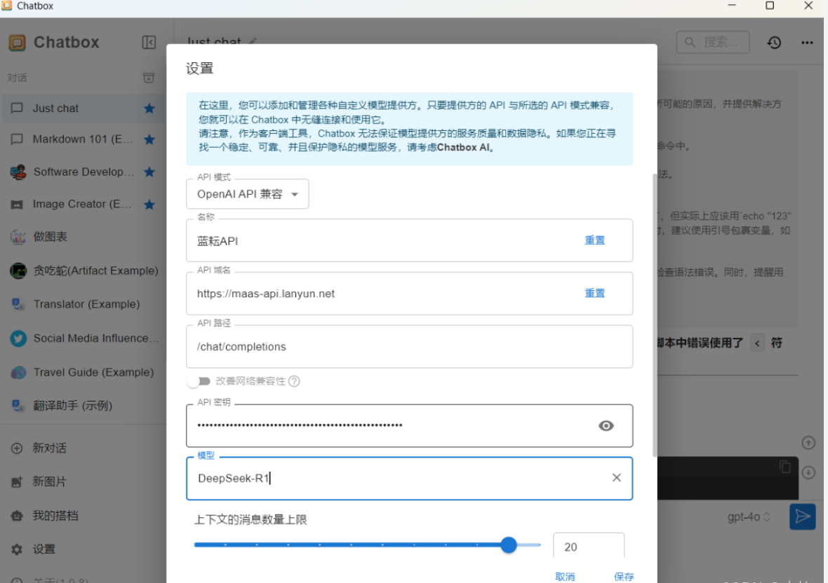Click the 新图片 image icon
Image resolution: width=828 pixels, height=583 pixels.
(17, 482)
